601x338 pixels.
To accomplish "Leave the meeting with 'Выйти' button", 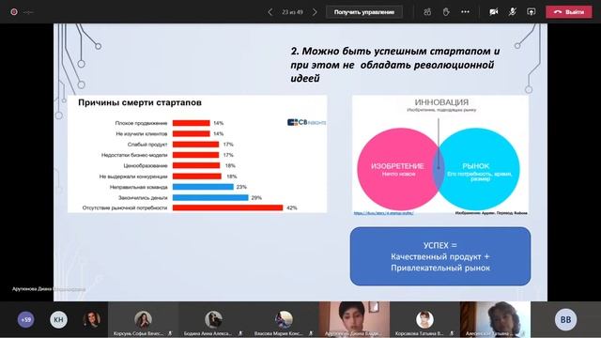I will click(x=569, y=12).
